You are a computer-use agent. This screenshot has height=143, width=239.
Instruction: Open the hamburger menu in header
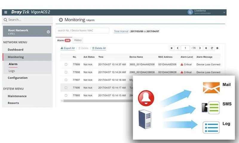point(6,12)
